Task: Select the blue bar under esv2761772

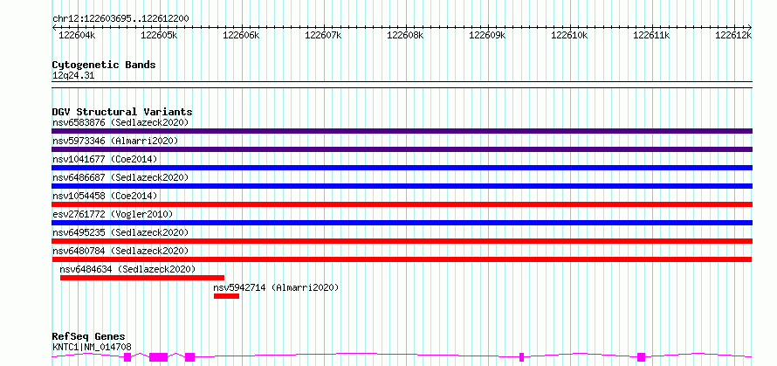Action: tap(402, 223)
